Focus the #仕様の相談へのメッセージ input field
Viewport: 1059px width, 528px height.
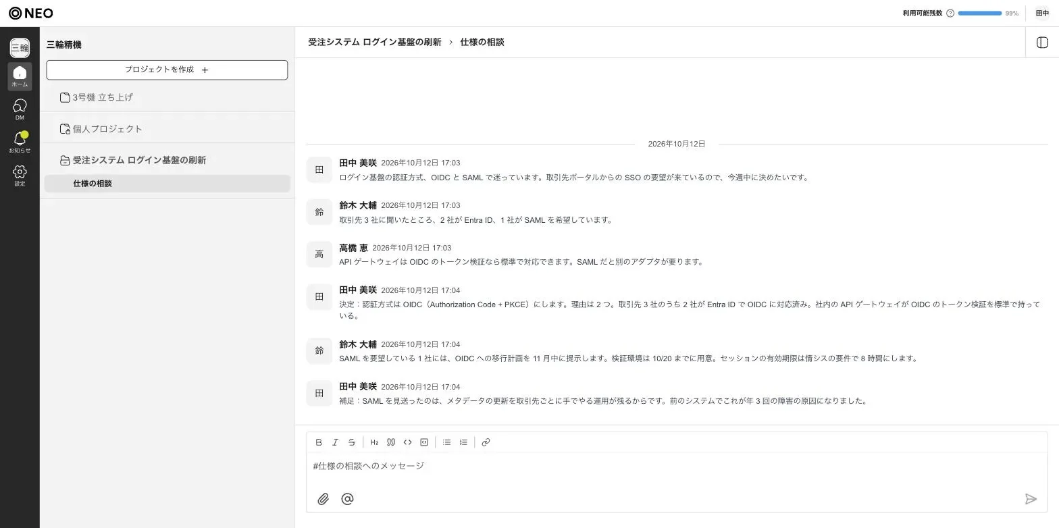point(677,466)
